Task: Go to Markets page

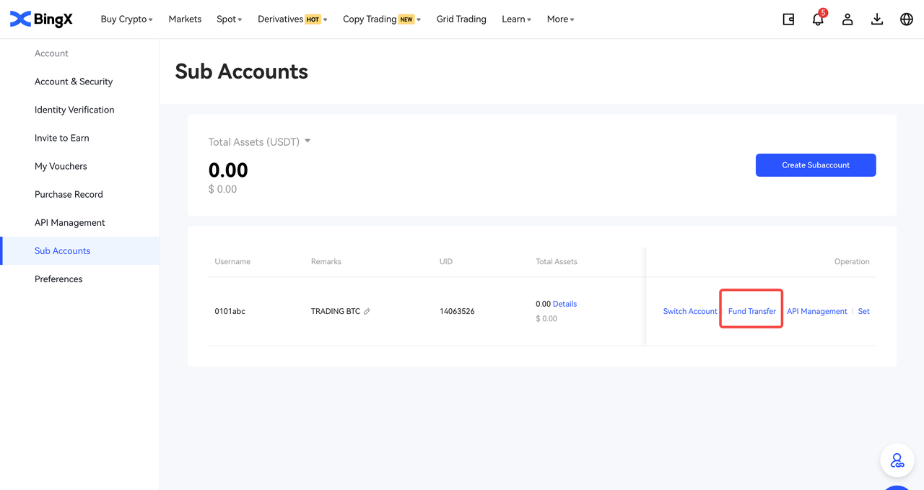Action: coord(185,19)
